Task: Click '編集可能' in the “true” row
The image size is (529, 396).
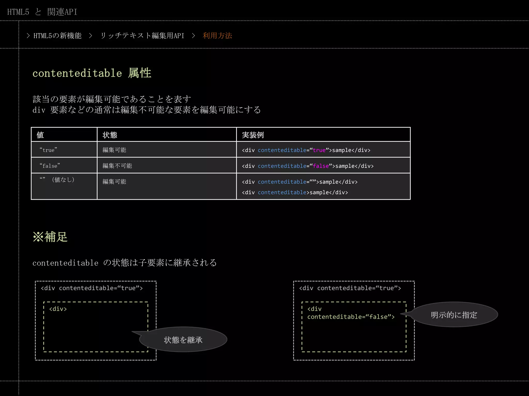Action: point(114,150)
